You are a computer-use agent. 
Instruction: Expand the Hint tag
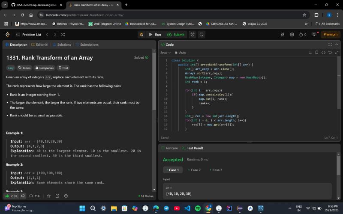click(x=63, y=68)
